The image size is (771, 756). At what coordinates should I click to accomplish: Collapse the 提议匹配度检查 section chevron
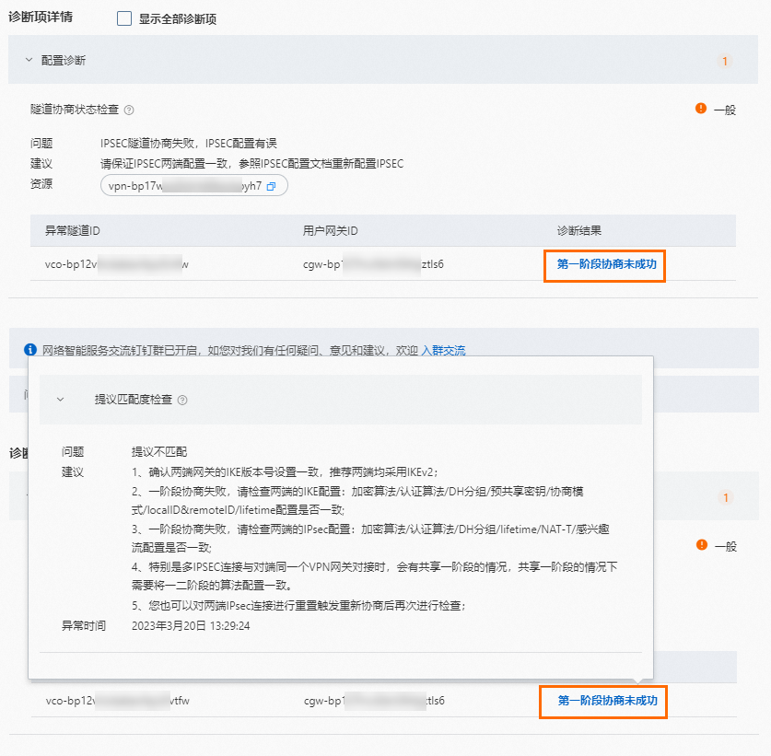click(59, 400)
